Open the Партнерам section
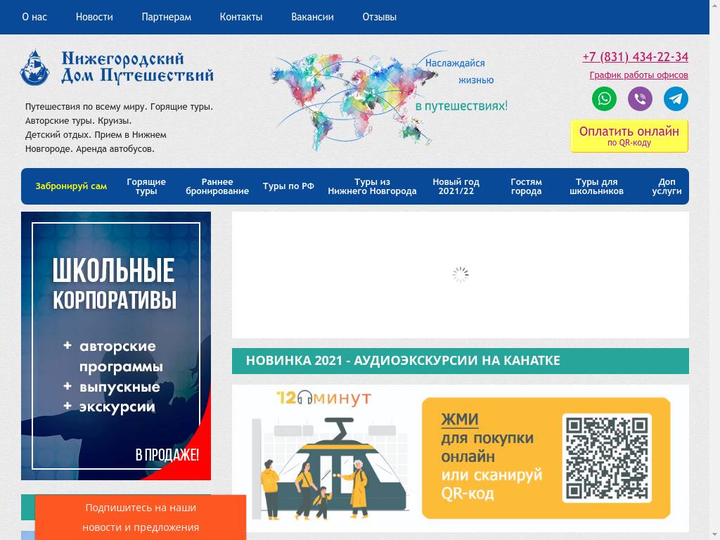The height and width of the screenshot is (540, 720). point(166,17)
